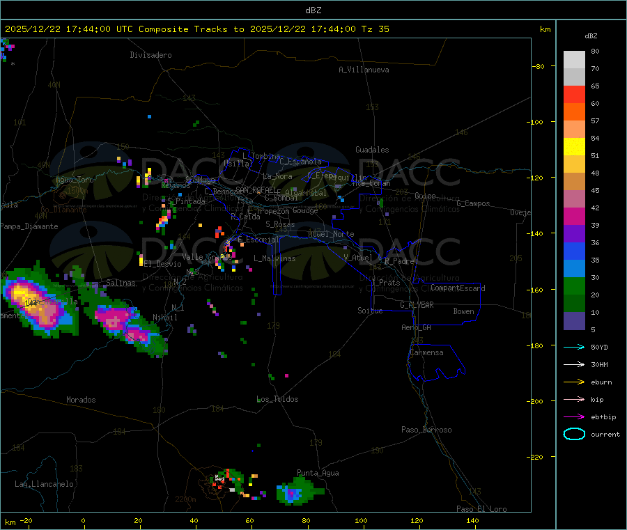
Task: Select the light green 20-30 dBZ legend swatch
Action: point(574,286)
